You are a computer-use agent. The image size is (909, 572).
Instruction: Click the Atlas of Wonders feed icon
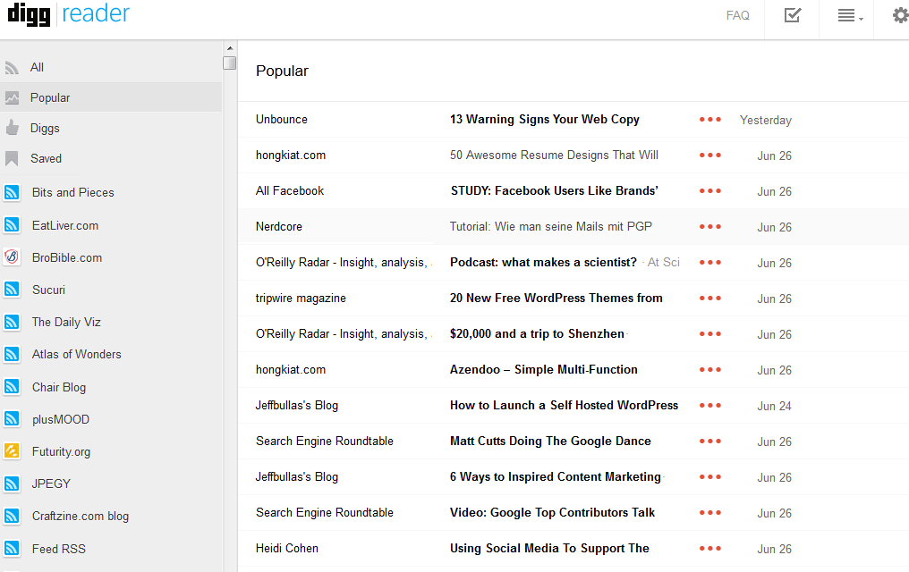pyautogui.click(x=12, y=354)
